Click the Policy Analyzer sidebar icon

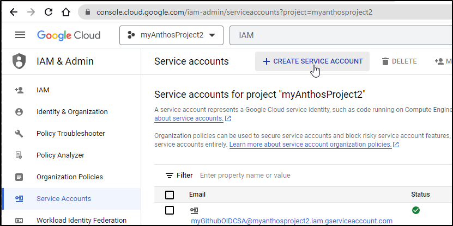pos(19,155)
